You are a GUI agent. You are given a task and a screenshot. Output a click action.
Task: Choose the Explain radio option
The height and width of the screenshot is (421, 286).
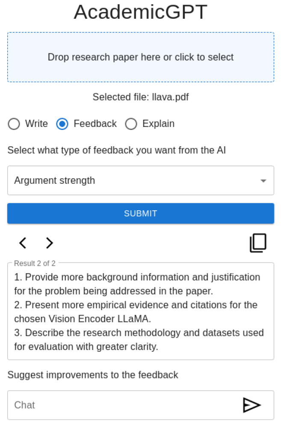click(x=131, y=124)
